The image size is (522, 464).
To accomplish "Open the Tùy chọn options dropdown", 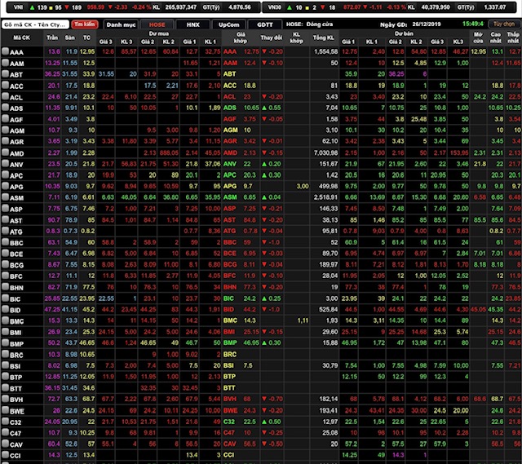I will pos(504,24).
